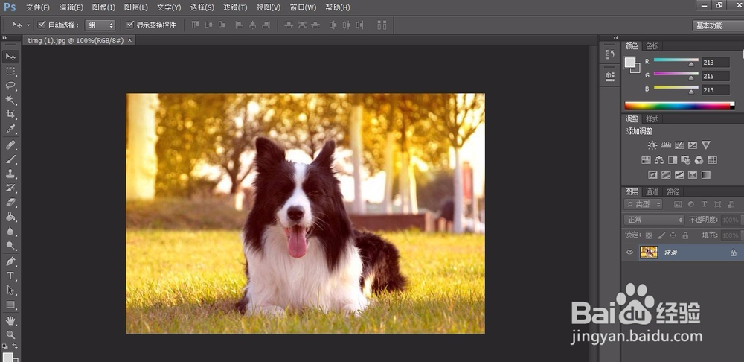The image size is (744, 362).
Task: Click the 填充 fill value box
Action: coord(730,235)
